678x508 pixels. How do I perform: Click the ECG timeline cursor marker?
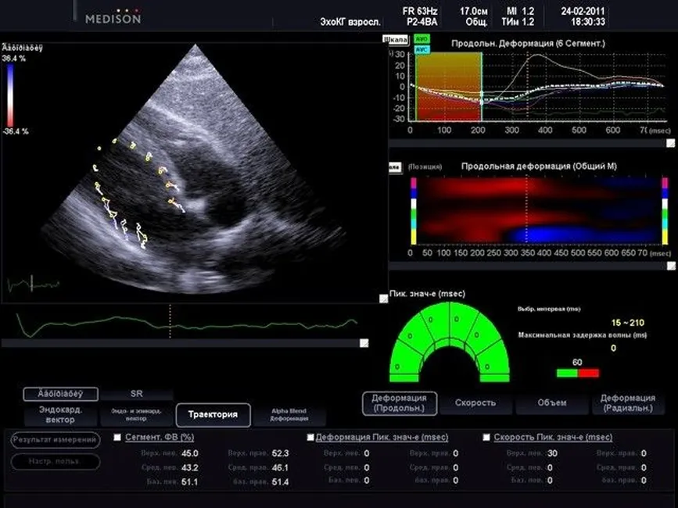[170, 322]
